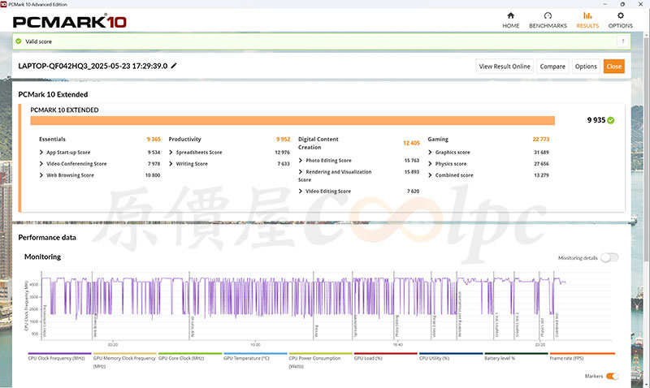
Task: Click the overall score 9 935
Action: point(596,120)
